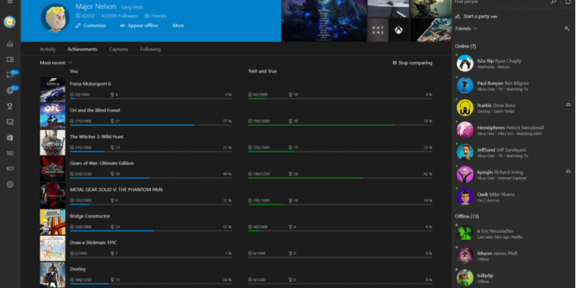576x288 pixels.
Task: Click the Offline (73) group header
Action: click(x=467, y=216)
